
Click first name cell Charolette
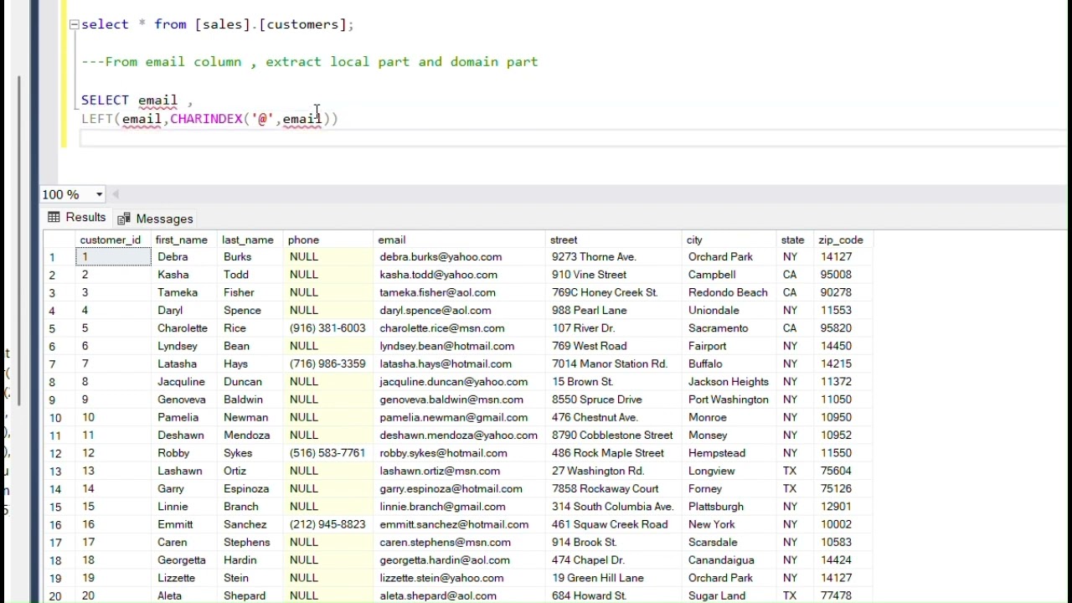(184, 328)
